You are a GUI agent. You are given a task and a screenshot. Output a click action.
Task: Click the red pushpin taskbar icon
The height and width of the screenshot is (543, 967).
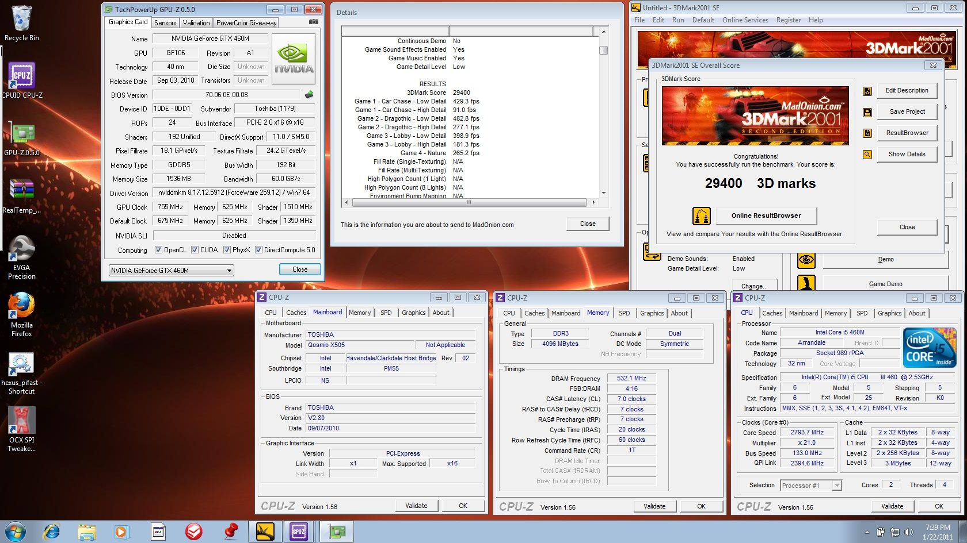(231, 532)
